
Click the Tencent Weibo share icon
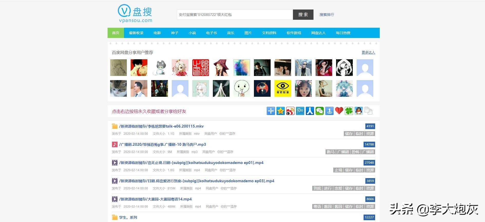(x=300, y=111)
